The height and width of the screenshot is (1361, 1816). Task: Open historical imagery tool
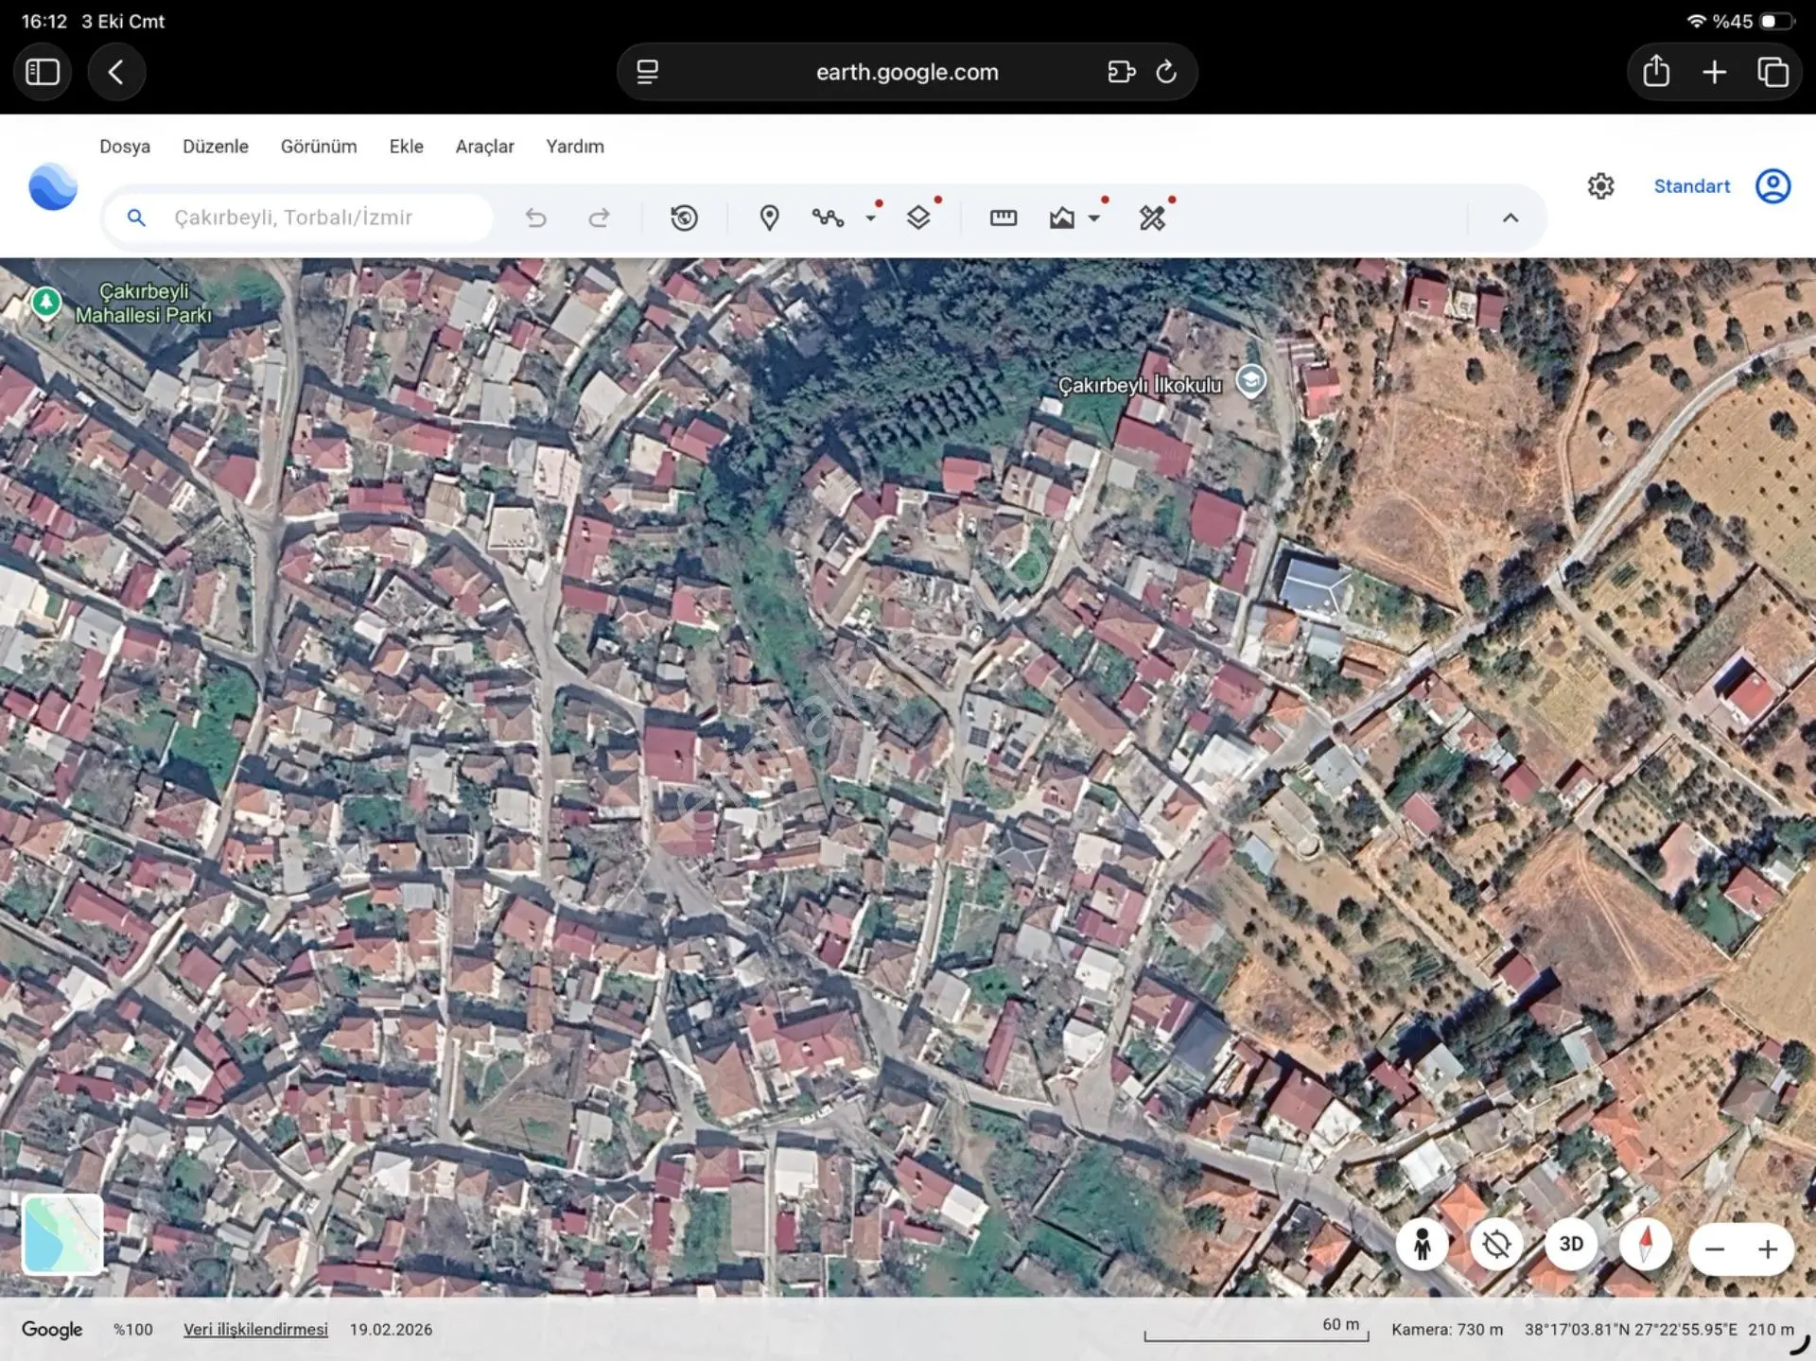tap(684, 218)
